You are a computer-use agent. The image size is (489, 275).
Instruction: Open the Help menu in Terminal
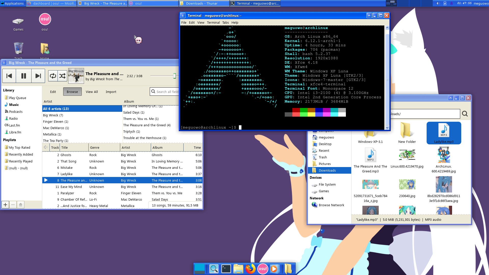tap(235, 22)
